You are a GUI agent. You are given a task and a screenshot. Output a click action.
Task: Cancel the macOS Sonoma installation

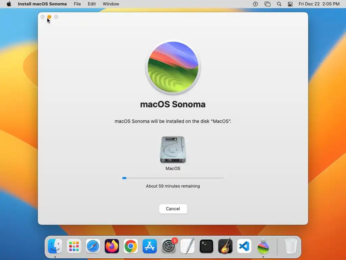click(173, 209)
